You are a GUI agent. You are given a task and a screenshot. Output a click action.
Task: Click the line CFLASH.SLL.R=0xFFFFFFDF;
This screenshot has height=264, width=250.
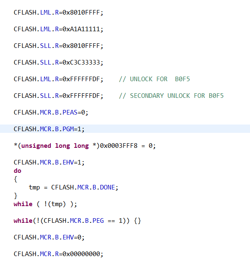(58, 96)
